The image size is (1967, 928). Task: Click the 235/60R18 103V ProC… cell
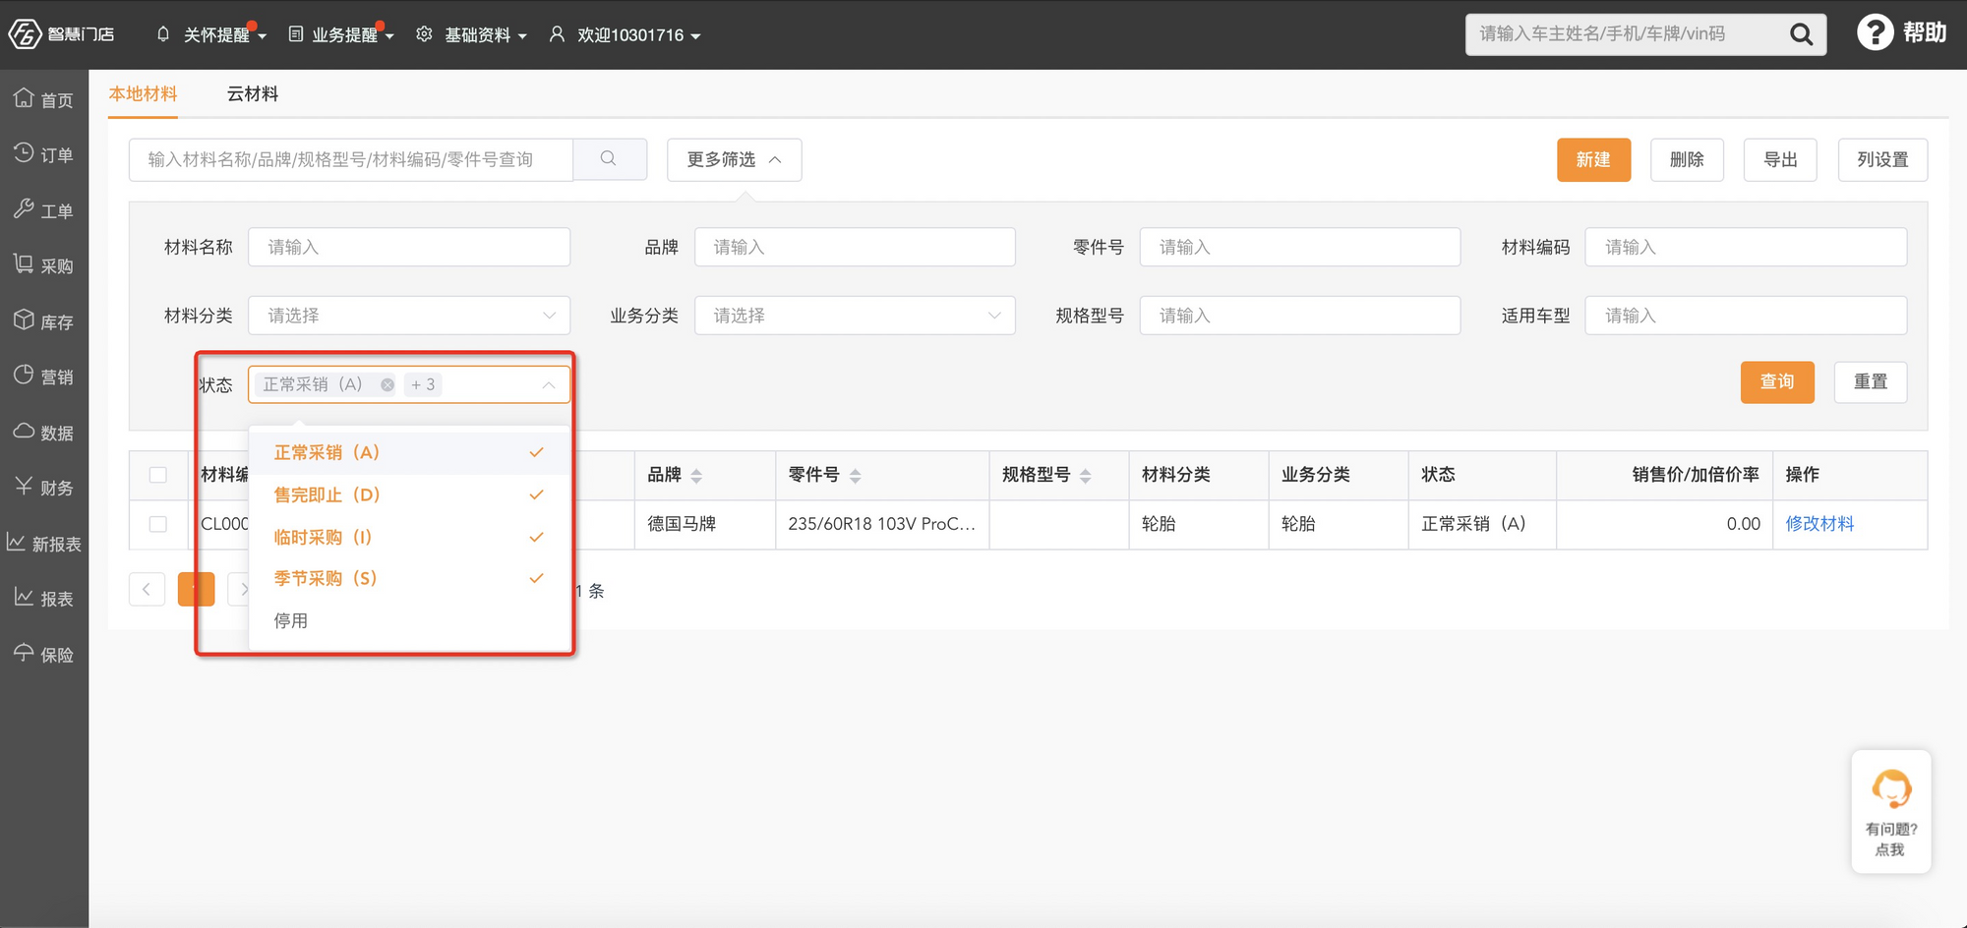(882, 524)
